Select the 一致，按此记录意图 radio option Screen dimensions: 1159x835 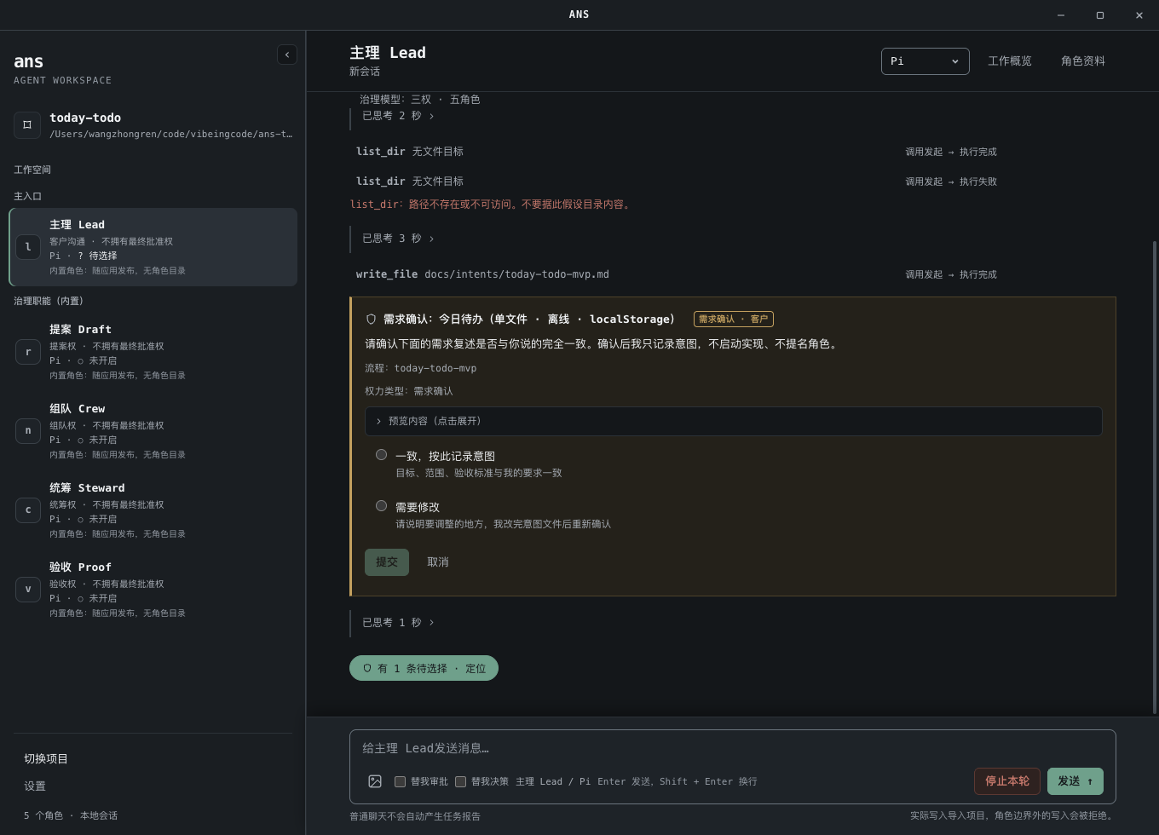381,455
